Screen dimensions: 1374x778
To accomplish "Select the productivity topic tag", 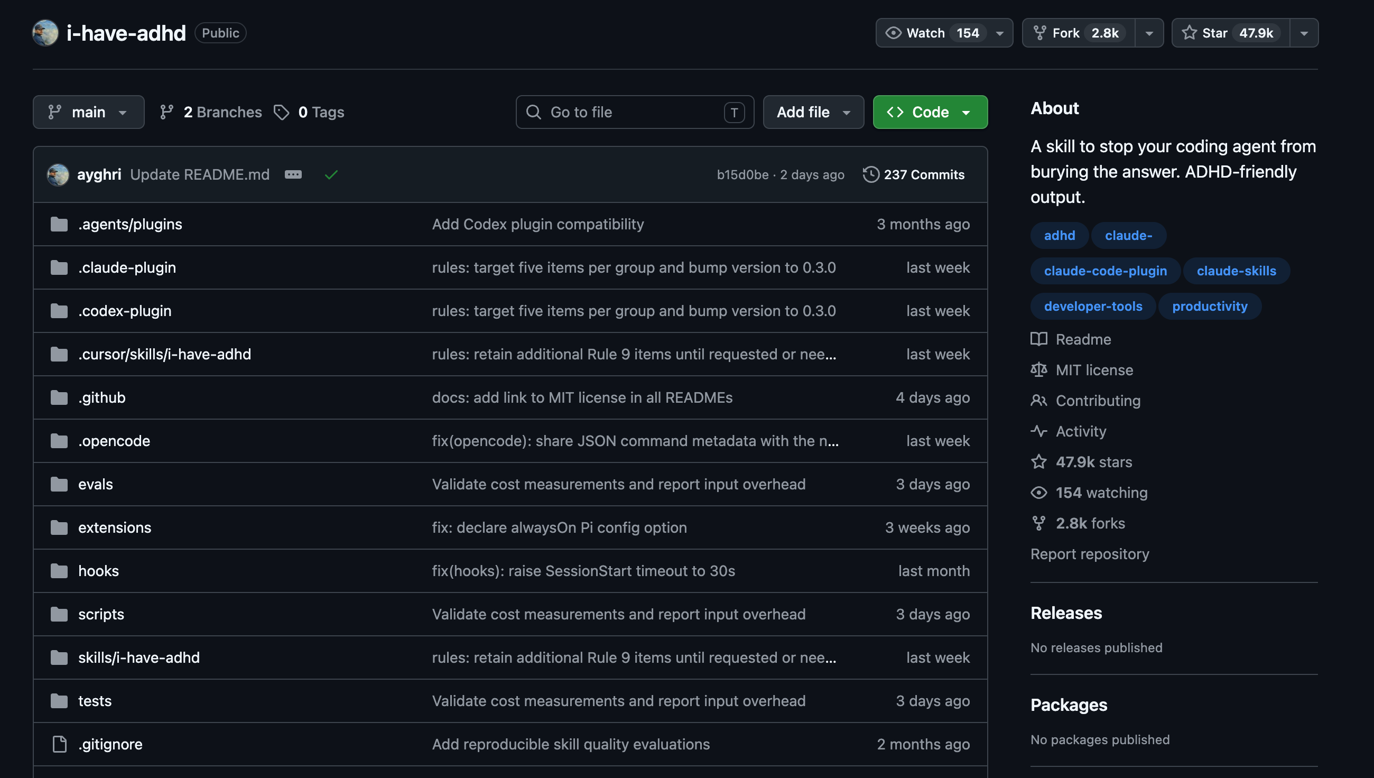I will click(x=1210, y=306).
